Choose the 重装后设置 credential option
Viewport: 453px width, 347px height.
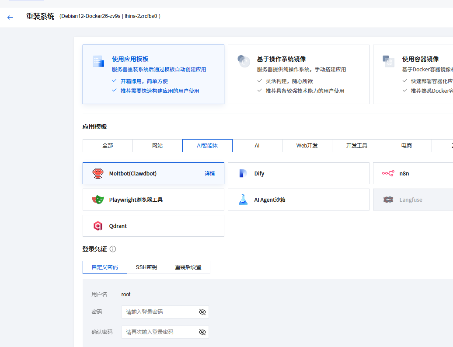[188, 267]
